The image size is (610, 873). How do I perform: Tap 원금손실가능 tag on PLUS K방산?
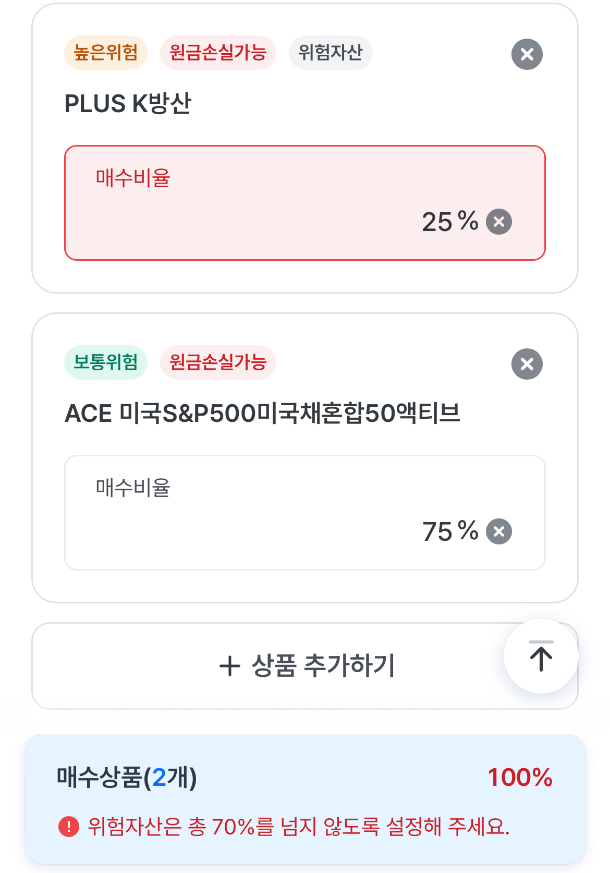pyautogui.click(x=218, y=53)
